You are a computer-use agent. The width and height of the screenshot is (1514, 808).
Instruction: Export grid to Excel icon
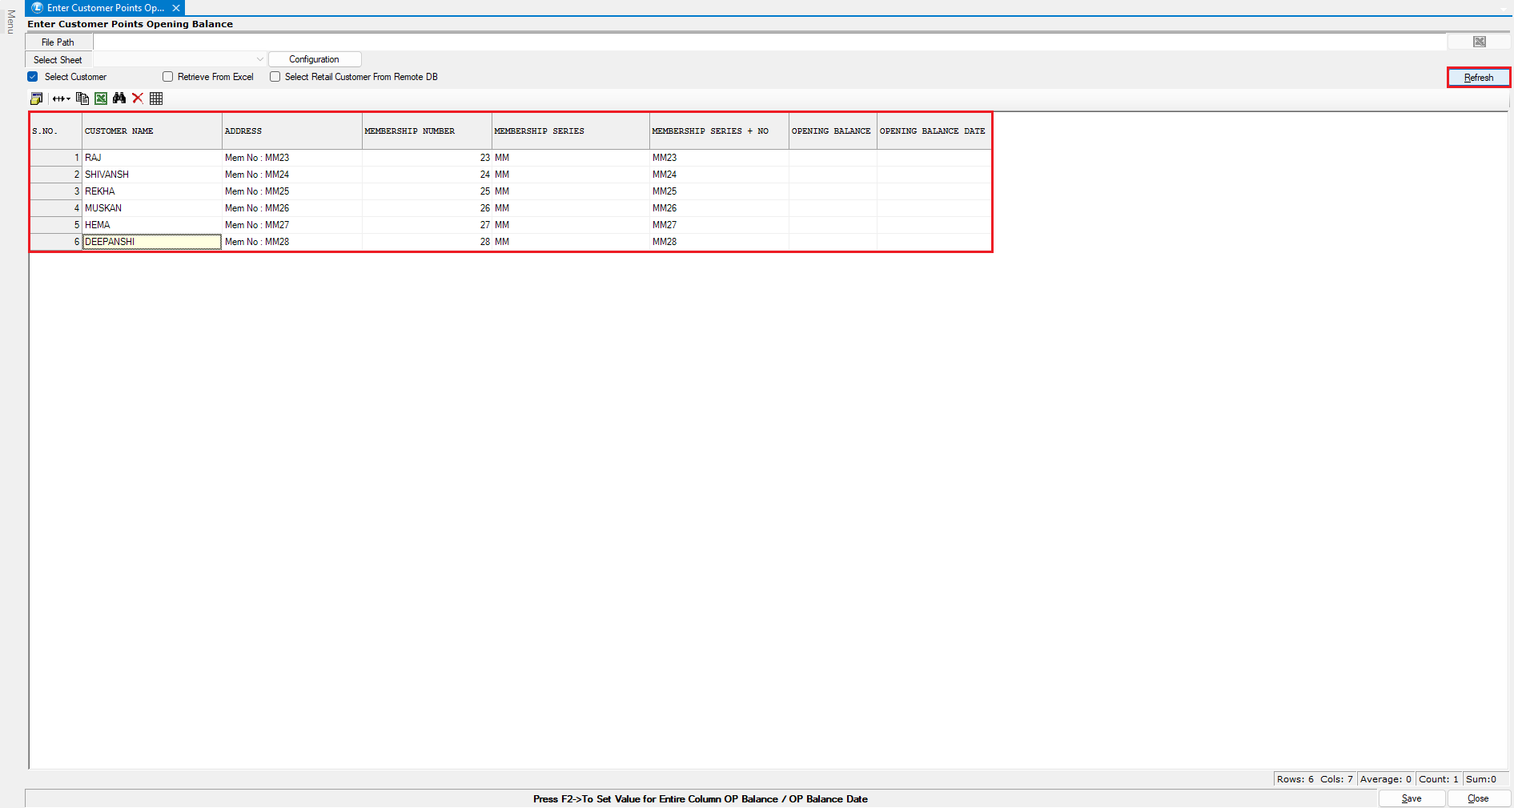click(x=101, y=98)
